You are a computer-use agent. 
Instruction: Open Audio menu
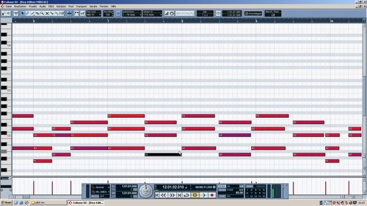pyautogui.click(x=42, y=6)
